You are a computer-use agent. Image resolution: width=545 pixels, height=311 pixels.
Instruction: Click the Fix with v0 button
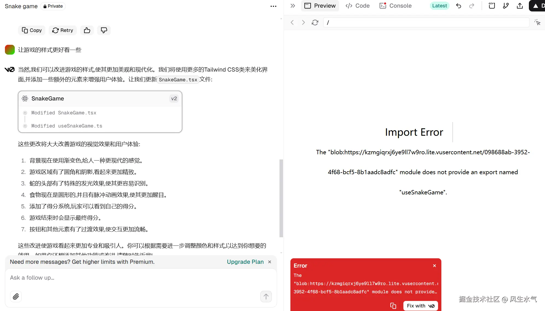coord(421,306)
